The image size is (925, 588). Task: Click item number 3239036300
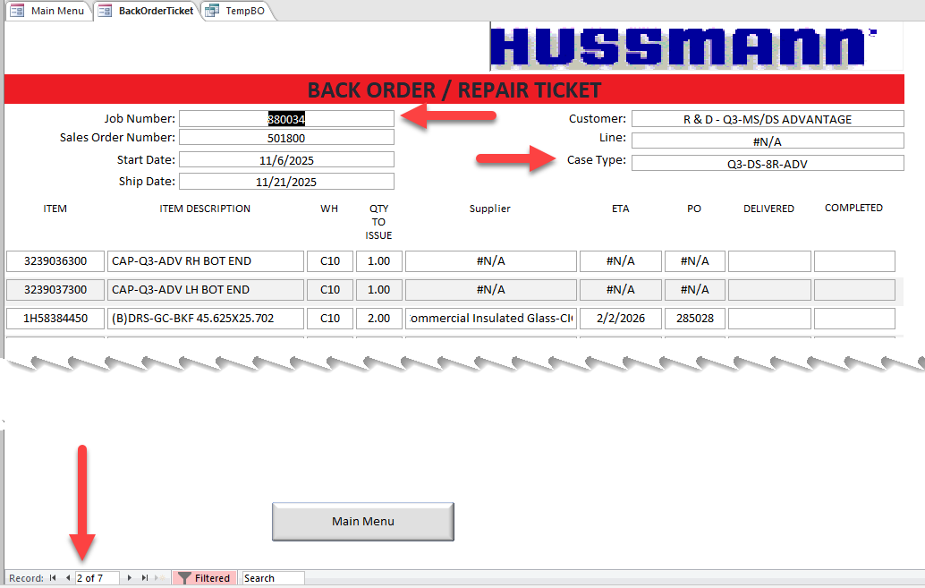click(55, 261)
